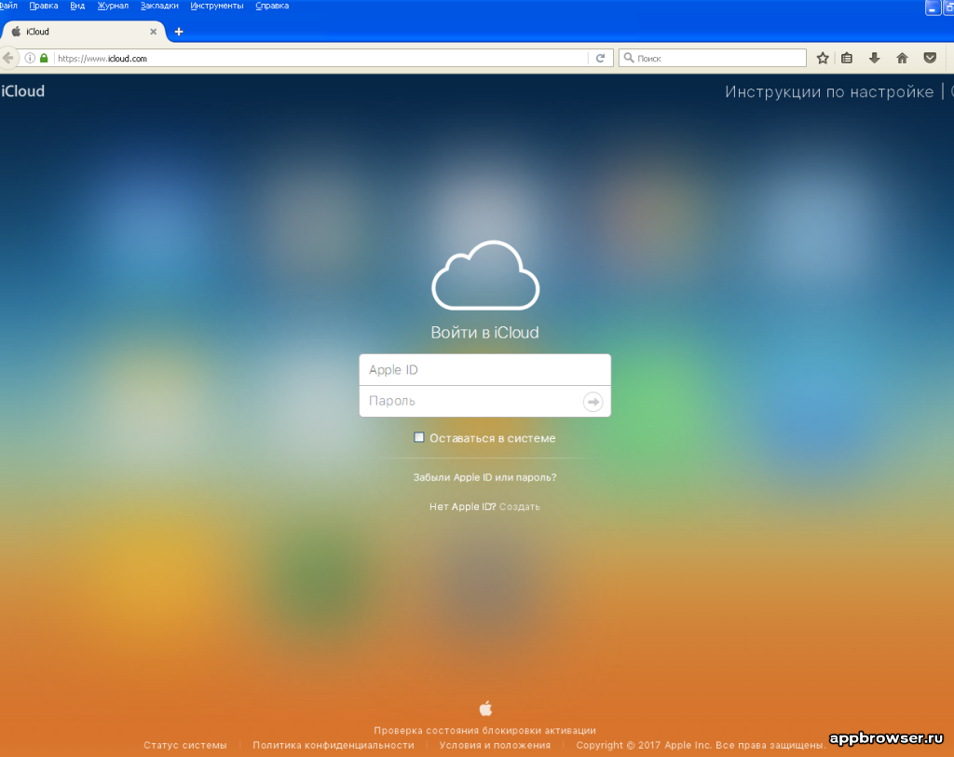
Task: Click the Создать link to create Apple ID
Action: point(519,507)
